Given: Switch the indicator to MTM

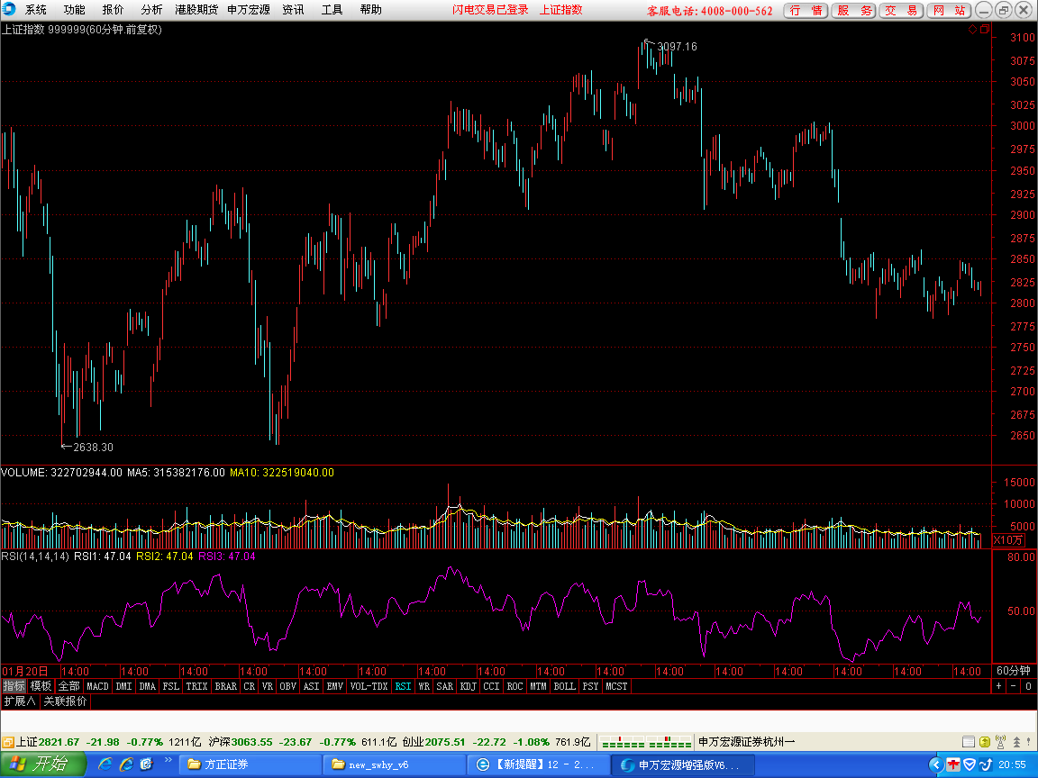Looking at the screenshot, I should point(538,686).
